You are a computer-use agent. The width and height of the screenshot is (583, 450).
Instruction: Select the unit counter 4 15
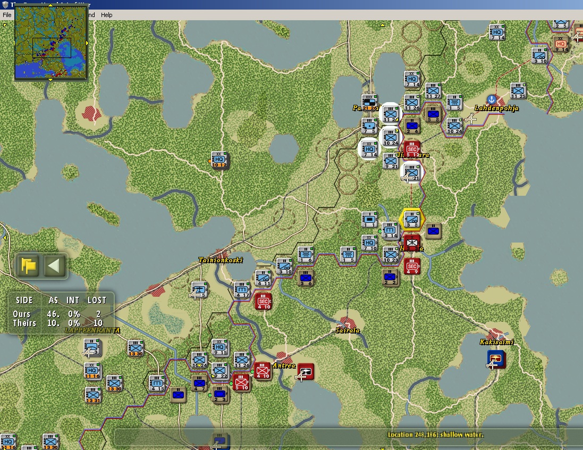157,384
